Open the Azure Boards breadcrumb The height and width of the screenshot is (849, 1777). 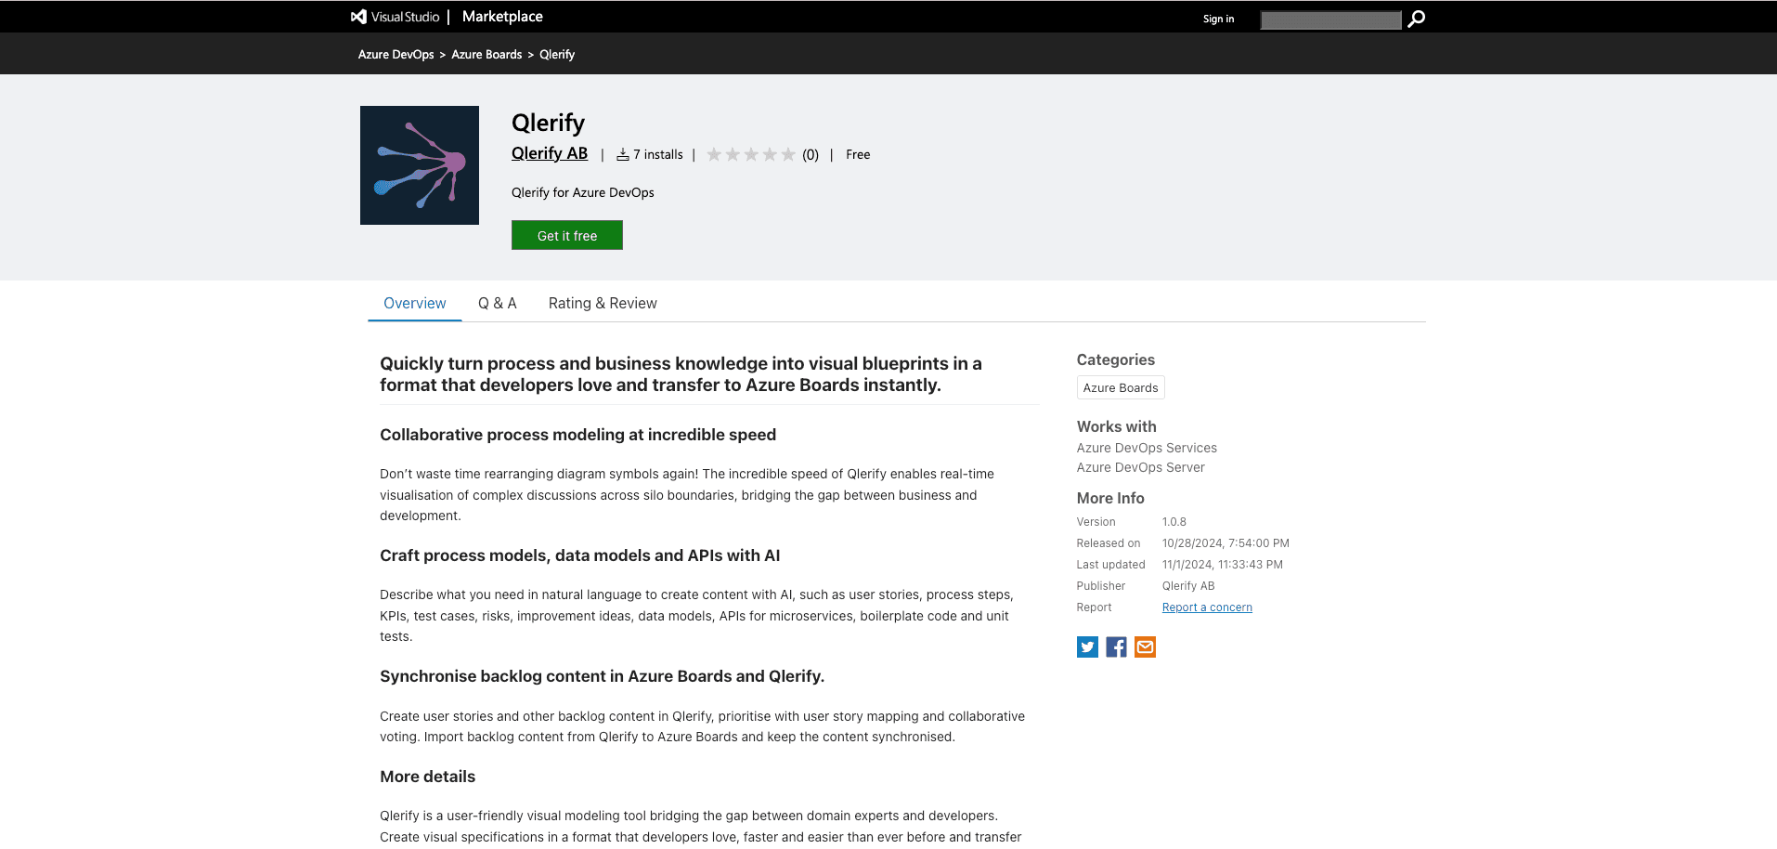[486, 54]
